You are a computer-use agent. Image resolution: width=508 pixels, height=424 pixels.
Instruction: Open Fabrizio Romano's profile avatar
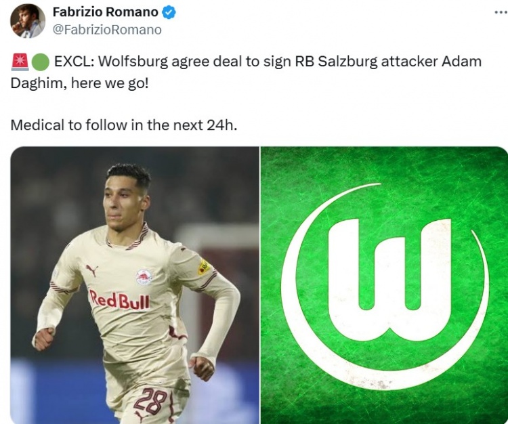28,21
